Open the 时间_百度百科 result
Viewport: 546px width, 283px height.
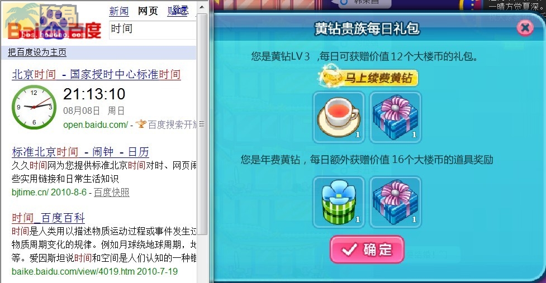(x=49, y=218)
